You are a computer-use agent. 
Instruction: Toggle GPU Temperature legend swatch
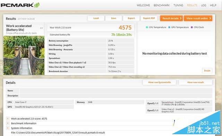click(169, 27)
